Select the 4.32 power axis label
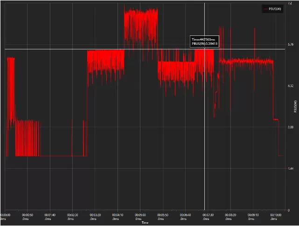299x226 pixels. pos(291,86)
